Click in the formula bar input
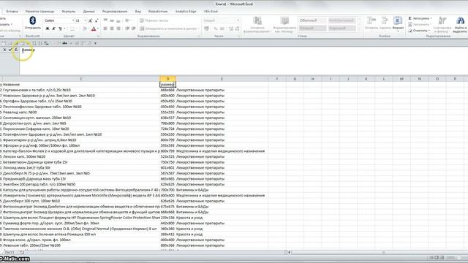 244,61
